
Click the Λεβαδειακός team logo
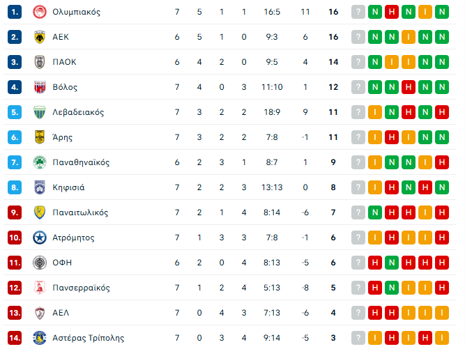(x=39, y=112)
